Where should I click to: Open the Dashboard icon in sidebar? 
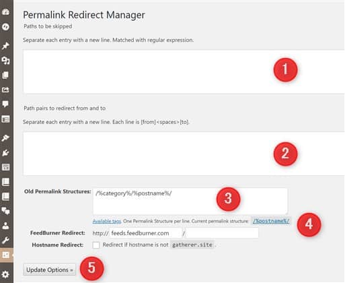coord(5,12)
